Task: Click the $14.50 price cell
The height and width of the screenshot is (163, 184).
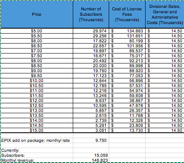Action: [37, 126]
